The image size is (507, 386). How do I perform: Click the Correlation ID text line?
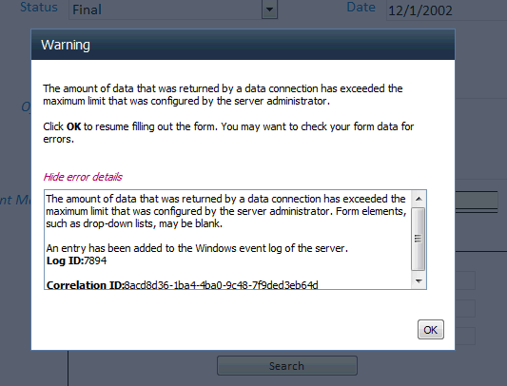[182, 285]
